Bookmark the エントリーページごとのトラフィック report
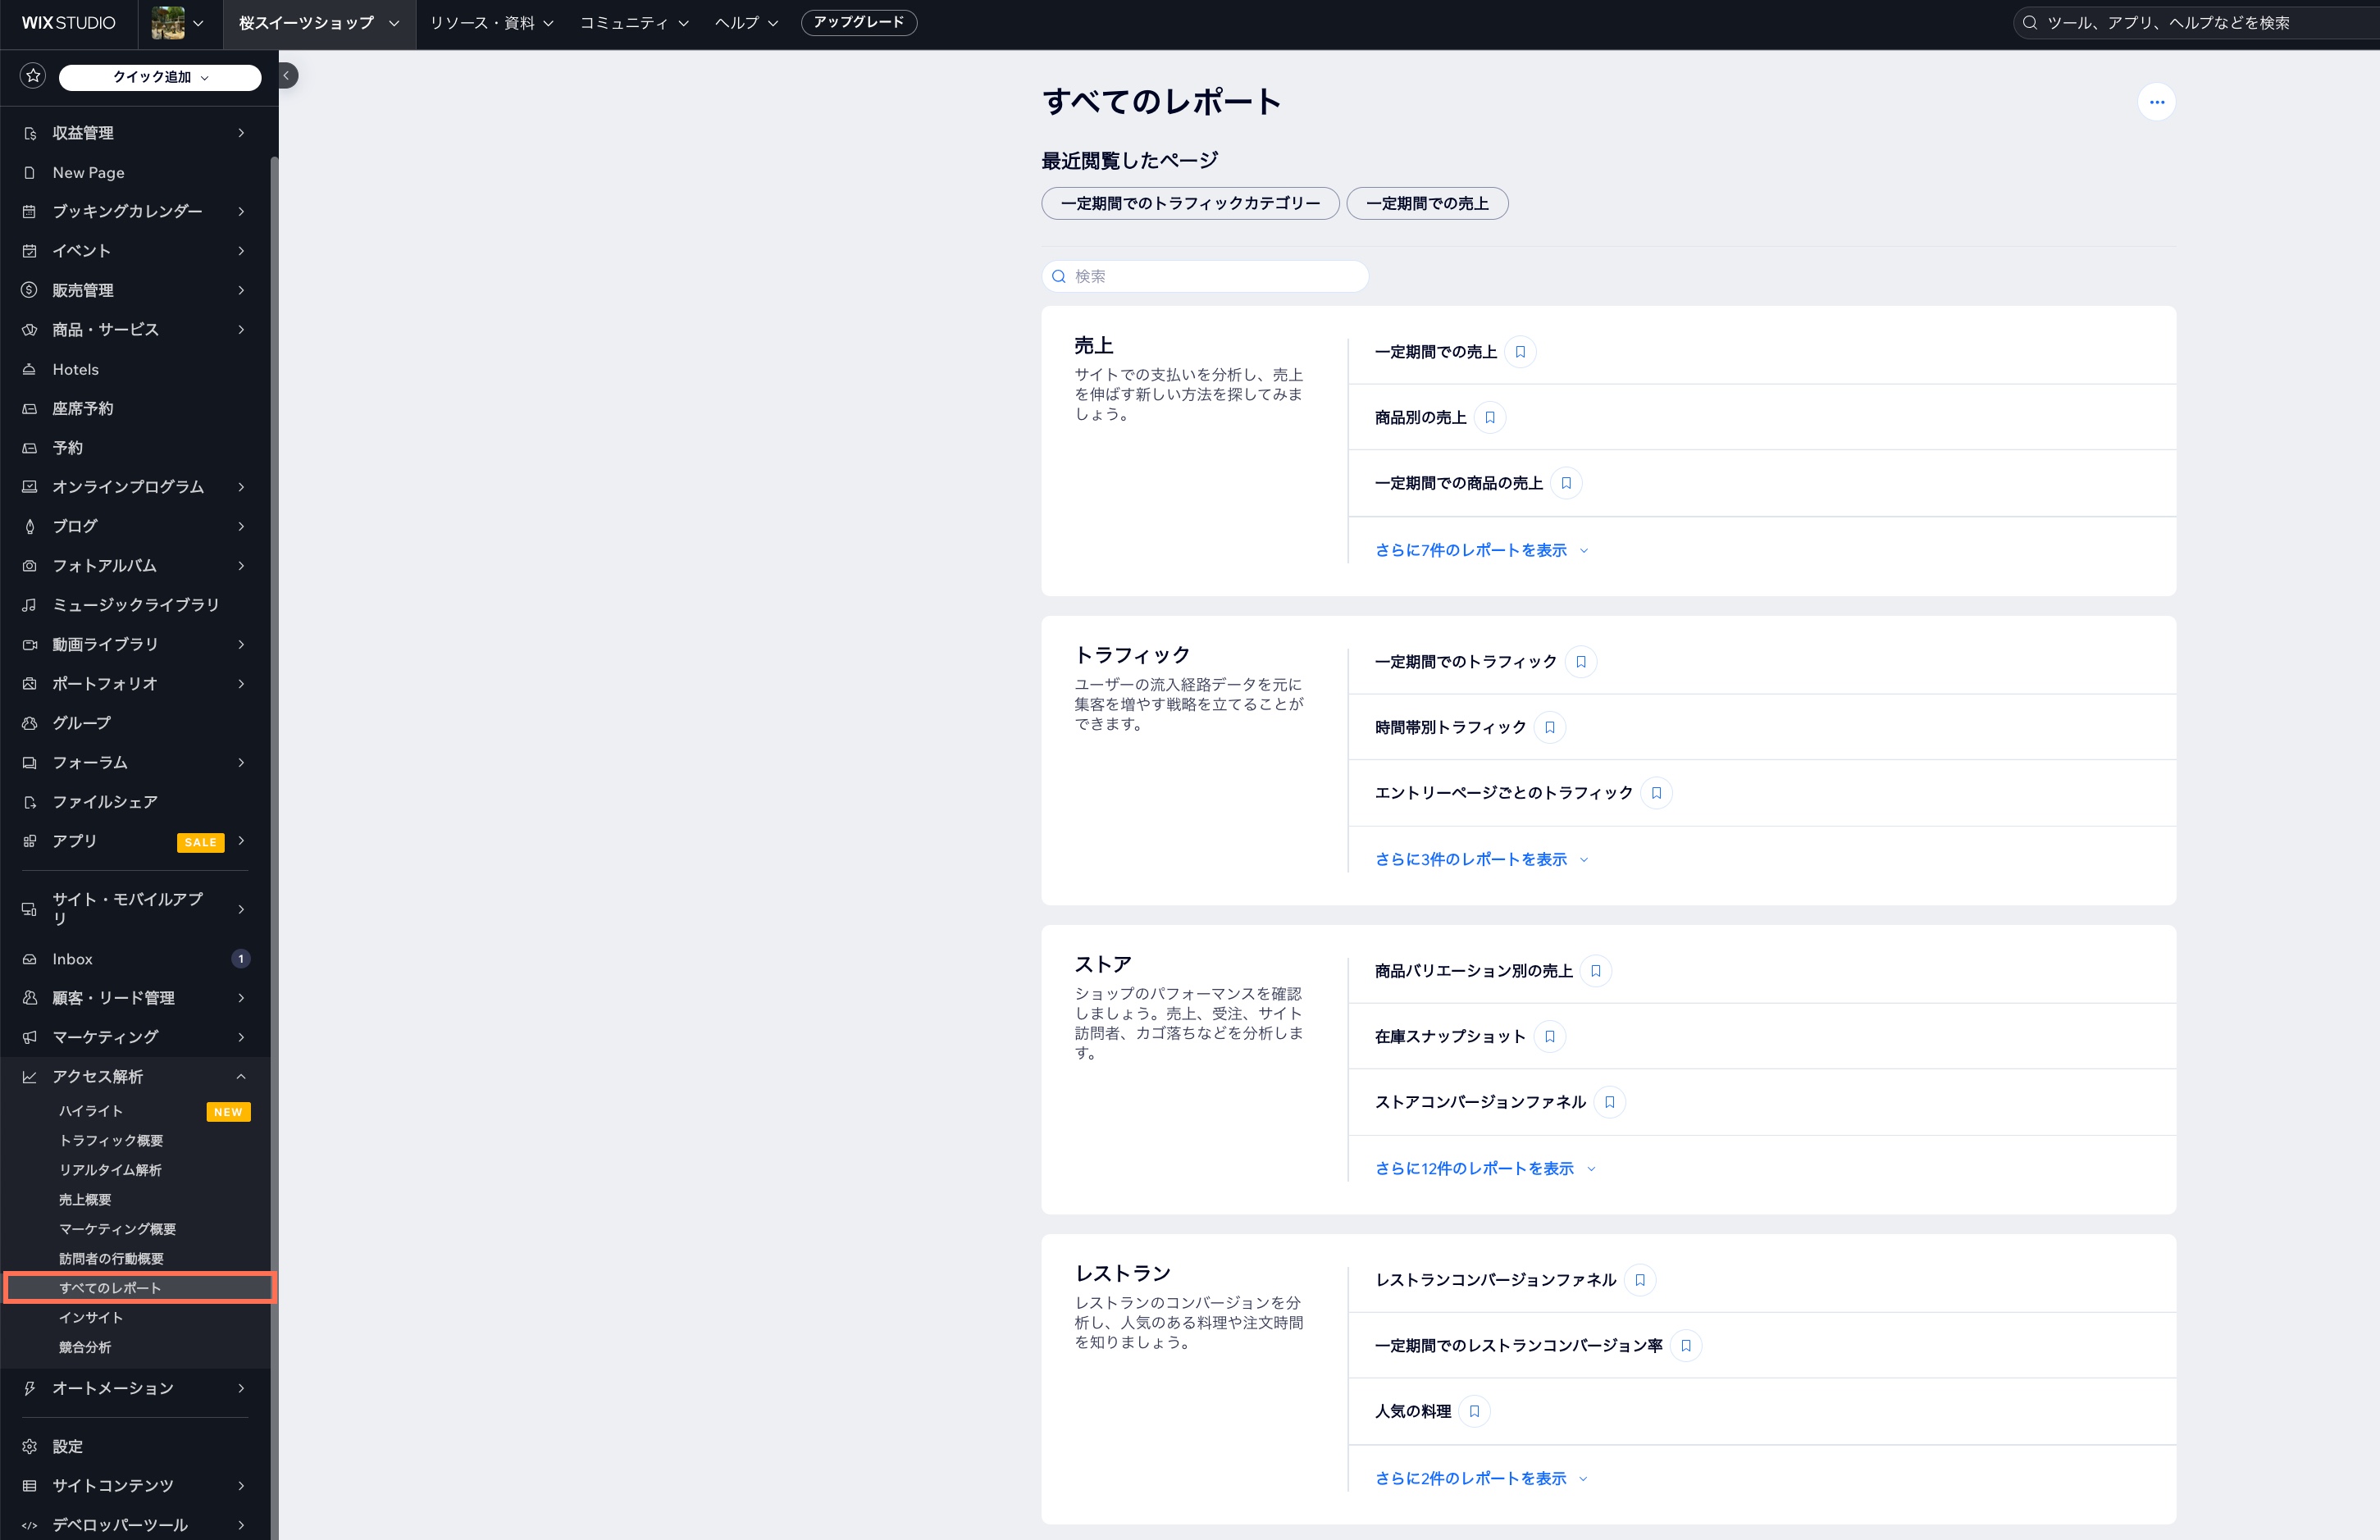Viewport: 2380px width, 1540px height. point(1656,793)
